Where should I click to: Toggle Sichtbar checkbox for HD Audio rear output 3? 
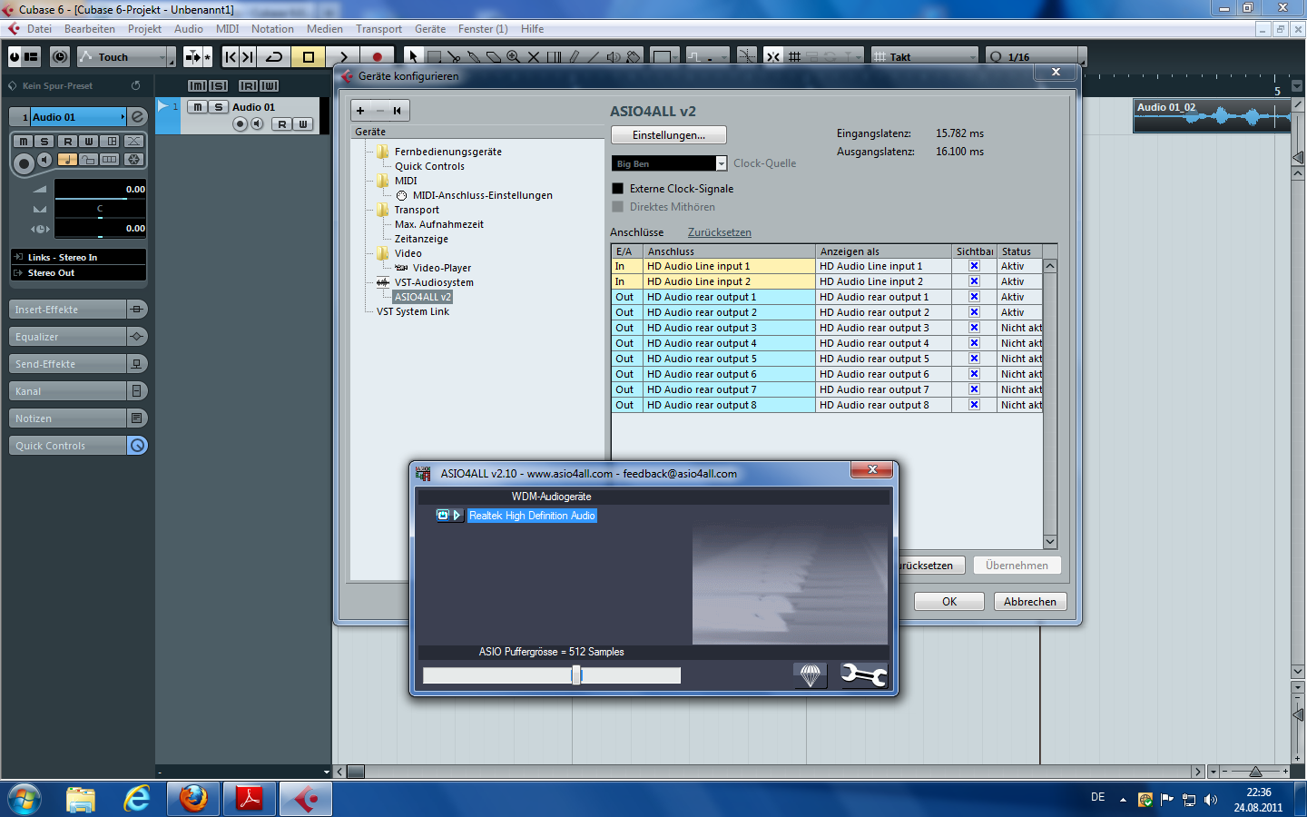pyautogui.click(x=974, y=328)
